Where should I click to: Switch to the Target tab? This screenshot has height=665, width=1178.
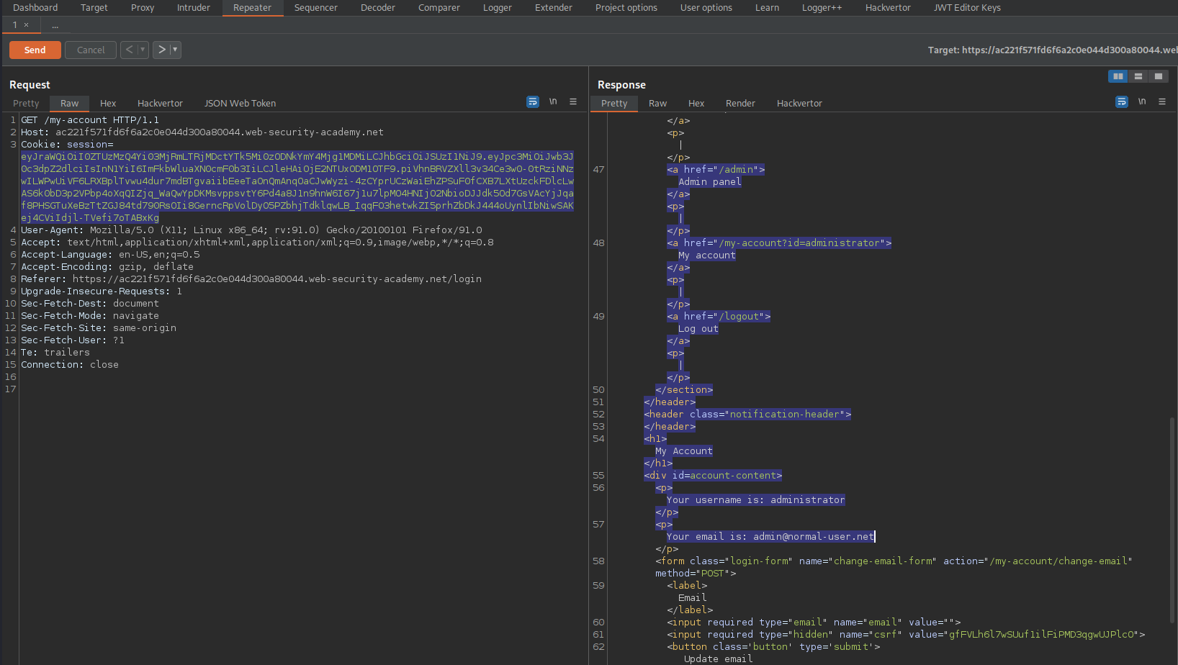pos(94,8)
